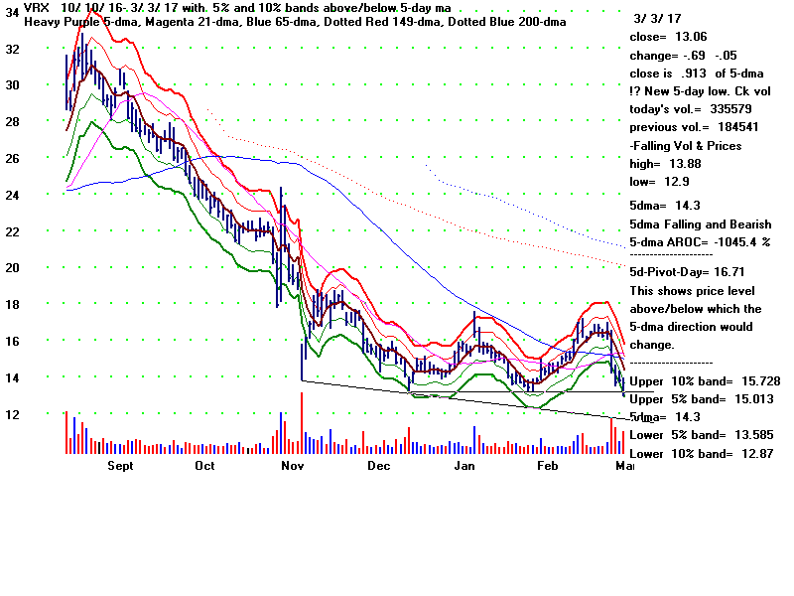The height and width of the screenshot is (596, 794).
Task: Click the Upper 5% band= 15.013 value
Action: click(695, 400)
